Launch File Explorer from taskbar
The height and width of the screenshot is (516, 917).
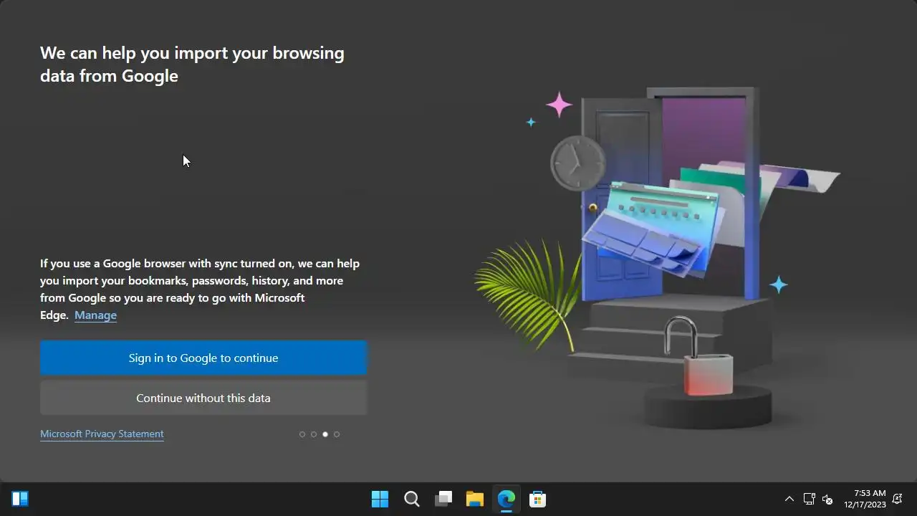pos(475,499)
